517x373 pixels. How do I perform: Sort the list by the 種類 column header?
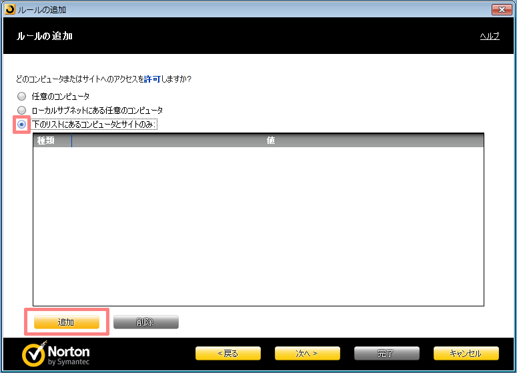click(52, 141)
